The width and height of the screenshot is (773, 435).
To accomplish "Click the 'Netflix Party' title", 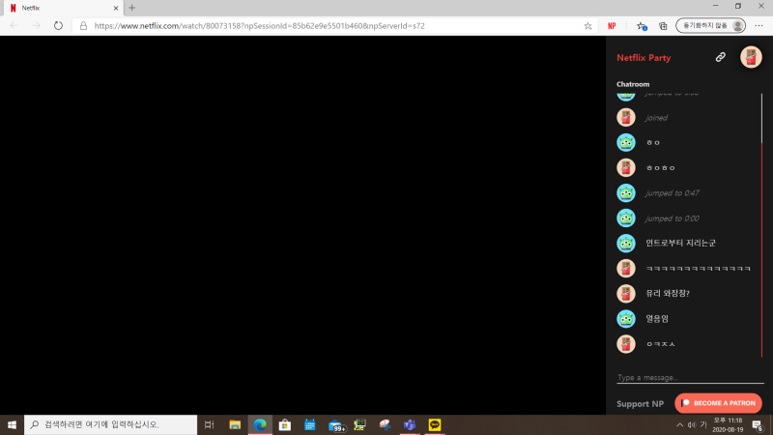I will point(644,58).
